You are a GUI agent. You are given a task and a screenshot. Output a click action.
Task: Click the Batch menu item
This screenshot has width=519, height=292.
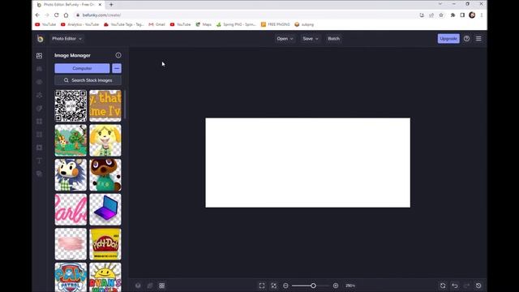[333, 39]
